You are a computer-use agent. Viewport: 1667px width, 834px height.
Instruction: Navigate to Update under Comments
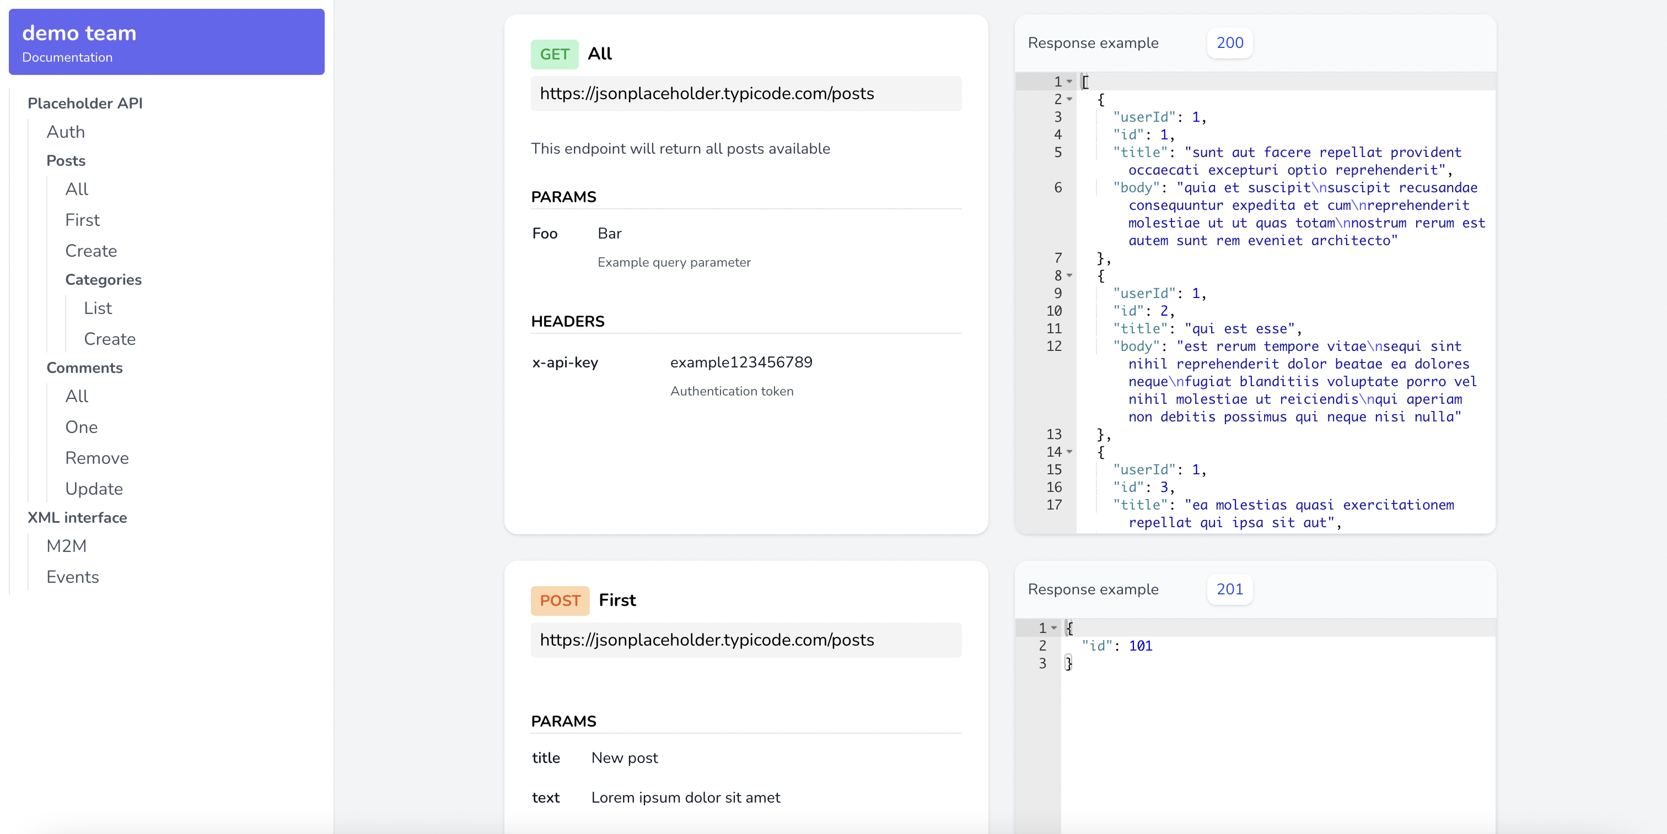click(x=94, y=489)
